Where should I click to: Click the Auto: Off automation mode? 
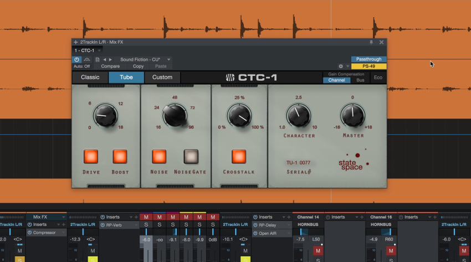click(x=81, y=66)
